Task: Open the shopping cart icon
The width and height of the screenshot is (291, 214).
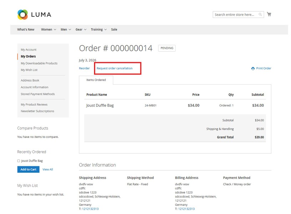Action: click(269, 14)
